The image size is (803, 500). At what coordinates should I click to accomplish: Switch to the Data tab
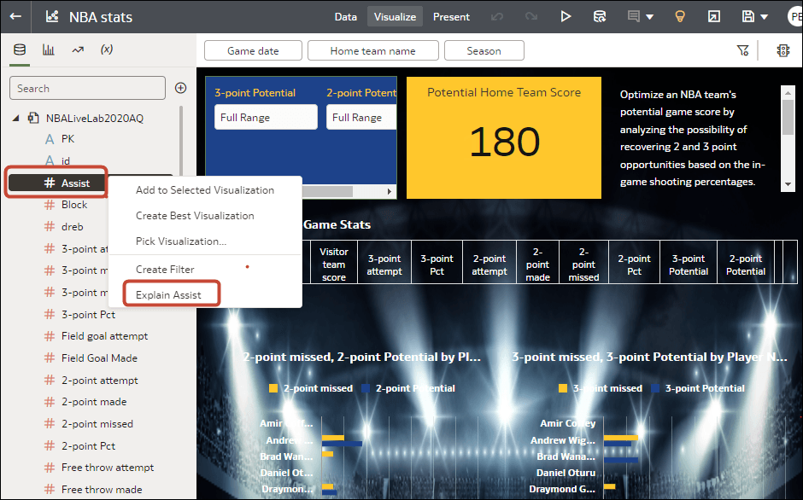pyautogui.click(x=346, y=17)
